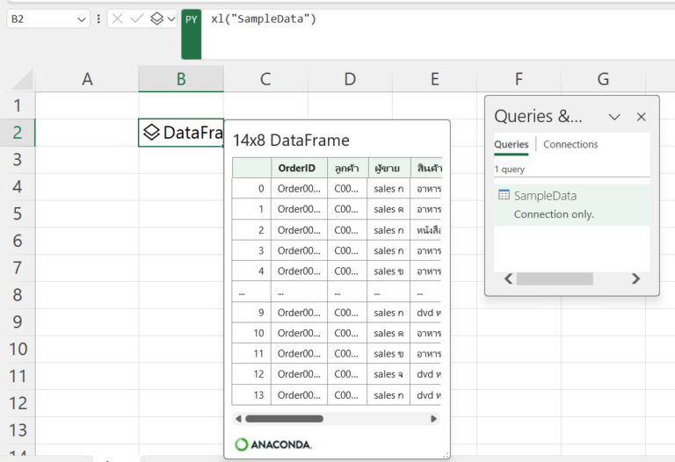Click the formula bar Python code text
Image resolution: width=675 pixels, height=462 pixels.
[264, 18]
